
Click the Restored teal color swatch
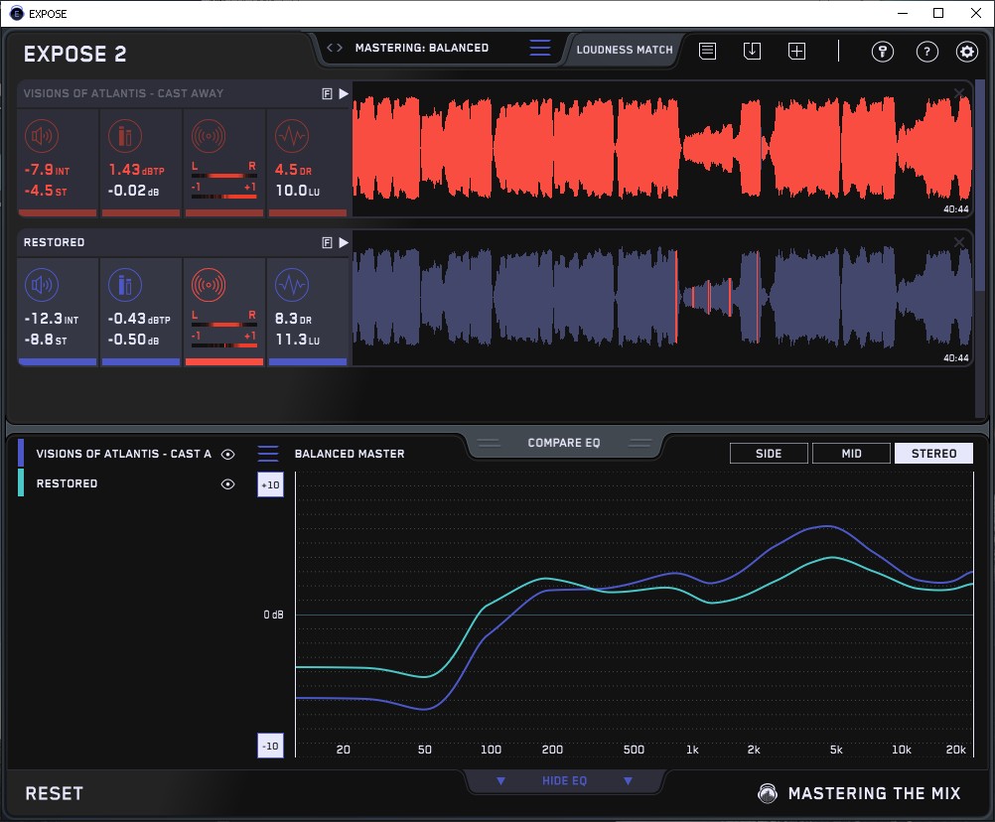[21, 482]
